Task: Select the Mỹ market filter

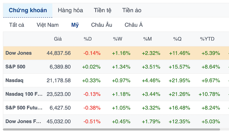Action: [x=75, y=25]
